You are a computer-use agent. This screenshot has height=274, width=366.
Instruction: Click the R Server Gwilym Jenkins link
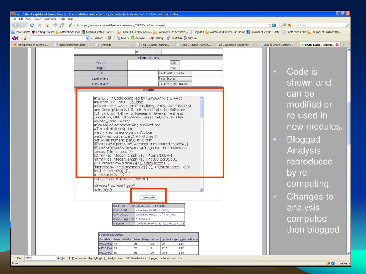(x=160, y=223)
